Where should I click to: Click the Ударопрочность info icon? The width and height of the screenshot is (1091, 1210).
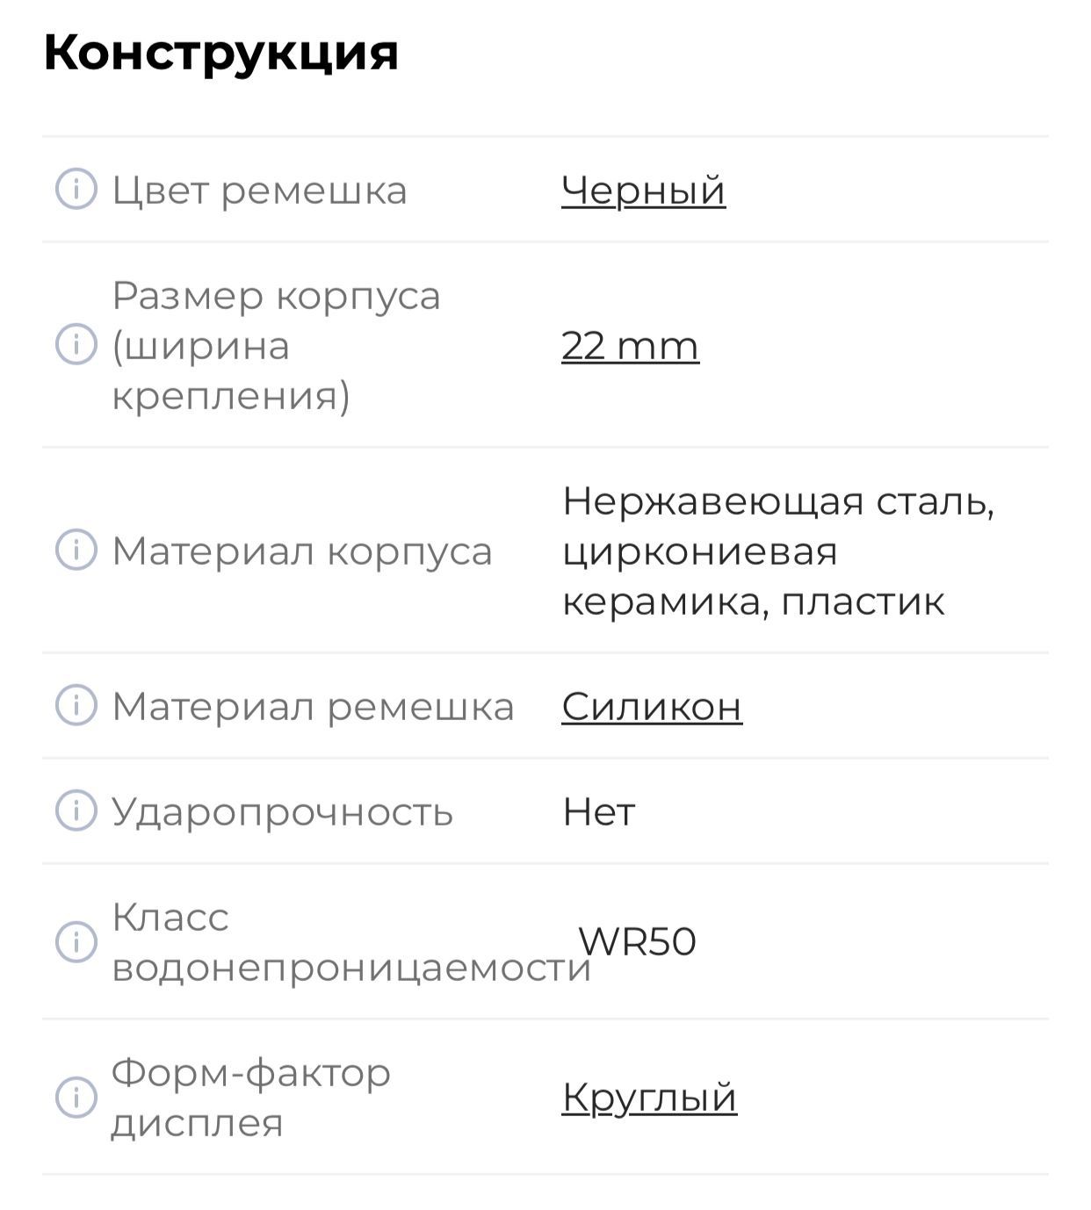(x=76, y=810)
